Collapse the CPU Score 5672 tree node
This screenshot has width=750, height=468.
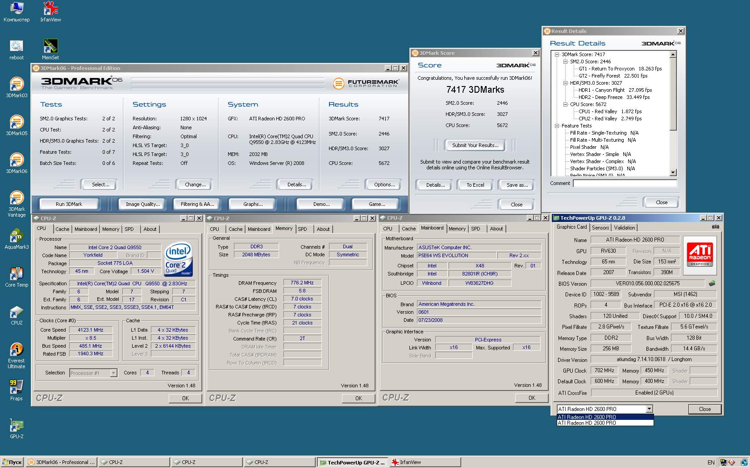click(566, 104)
